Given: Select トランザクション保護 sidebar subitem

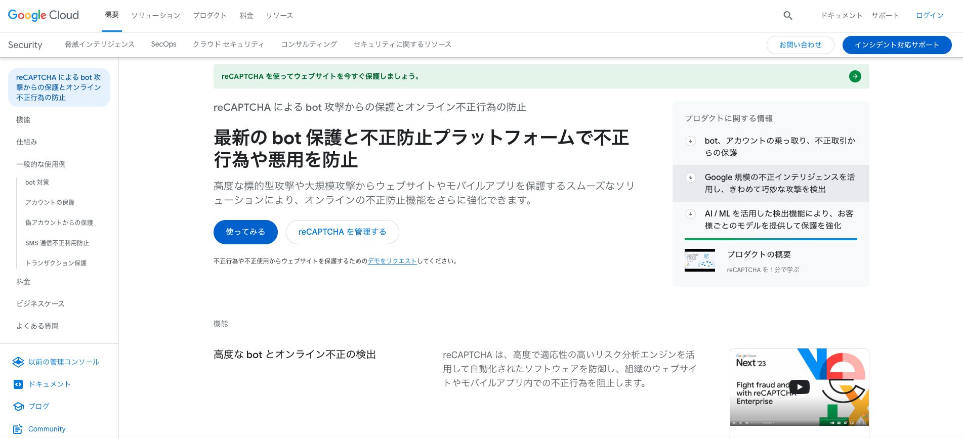Looking at the screenshot, I should tap(56, 263).
